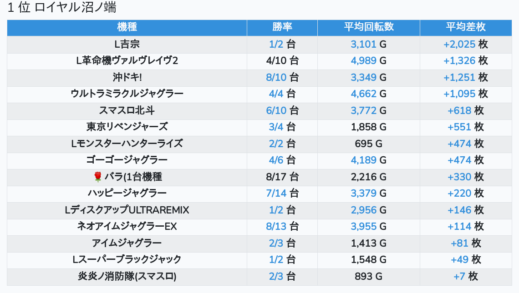Open the +1,095 difference link
The image size is (519, 293).
459,94
